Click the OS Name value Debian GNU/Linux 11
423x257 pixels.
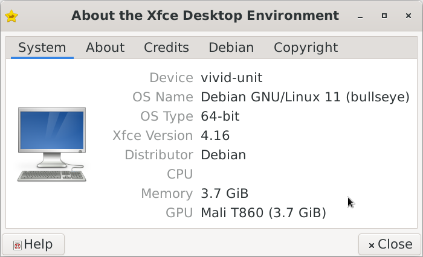(x=305, y=97)
